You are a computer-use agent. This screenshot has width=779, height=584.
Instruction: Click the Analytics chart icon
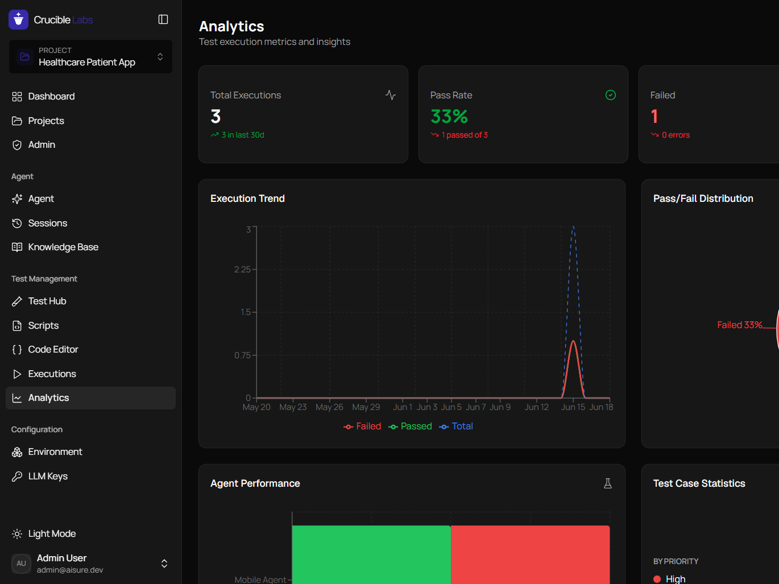[x=17, y=398]
